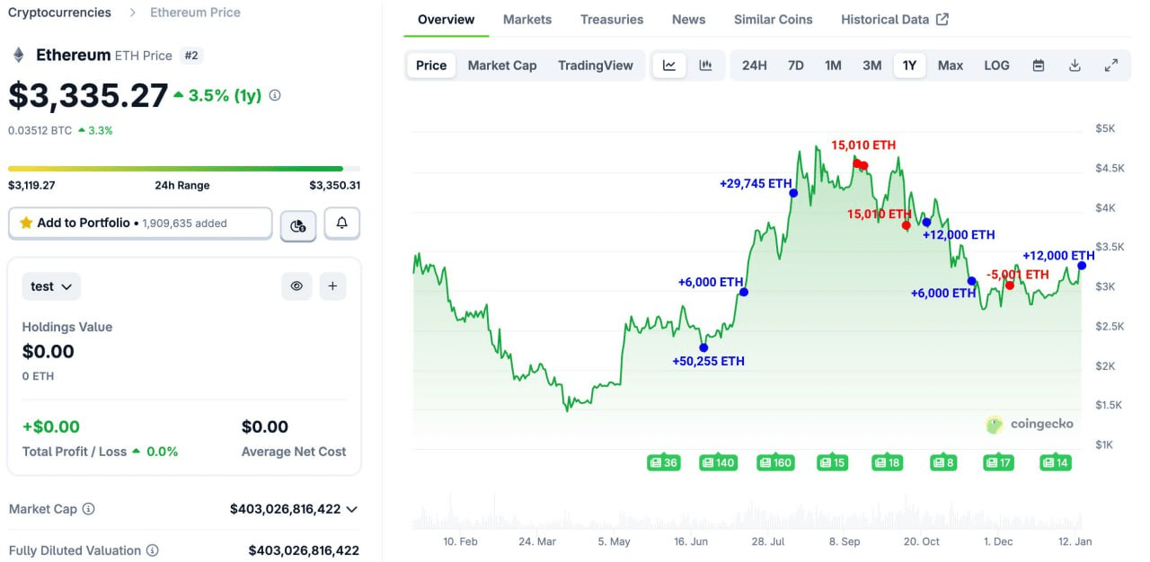Open the portfolio pie-chart icon
Screen dimensions: 1150x562
coord(297,224)
